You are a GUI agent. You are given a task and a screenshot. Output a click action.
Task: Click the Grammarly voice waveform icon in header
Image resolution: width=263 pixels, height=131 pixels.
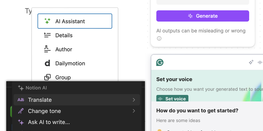coord(260,62)
